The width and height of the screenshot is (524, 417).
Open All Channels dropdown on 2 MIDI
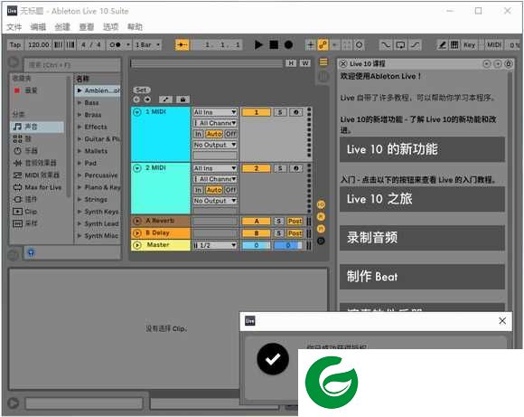tap(215, 179)
